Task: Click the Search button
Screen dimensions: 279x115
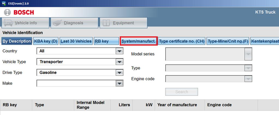Action: 182,92
